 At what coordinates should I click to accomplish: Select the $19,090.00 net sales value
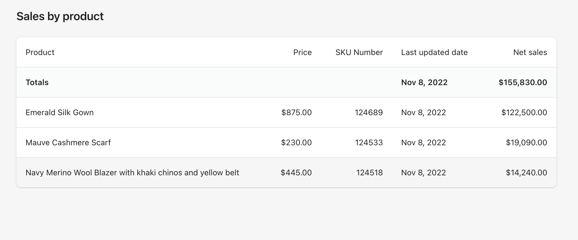coord(526,143)
